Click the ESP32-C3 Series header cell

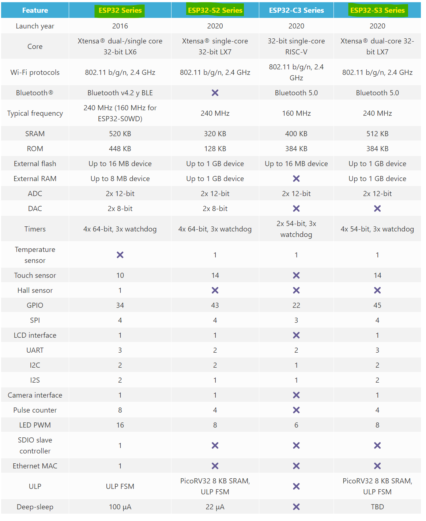296,10
